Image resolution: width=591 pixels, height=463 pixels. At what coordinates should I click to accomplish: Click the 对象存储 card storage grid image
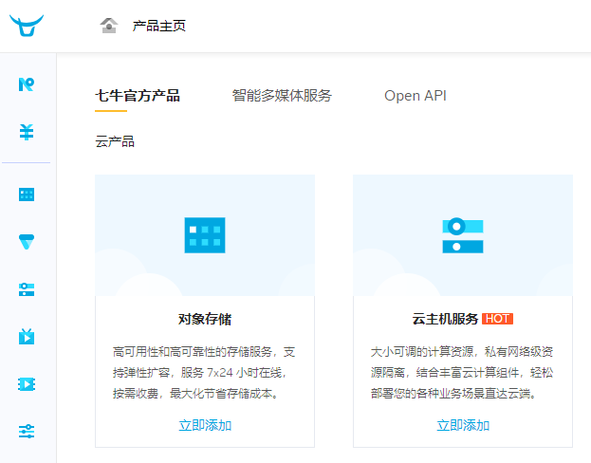(x=205, y=235)
